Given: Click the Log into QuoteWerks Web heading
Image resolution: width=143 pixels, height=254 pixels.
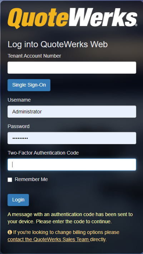Looking at the screenshot, I should click(x=58, y=44).
